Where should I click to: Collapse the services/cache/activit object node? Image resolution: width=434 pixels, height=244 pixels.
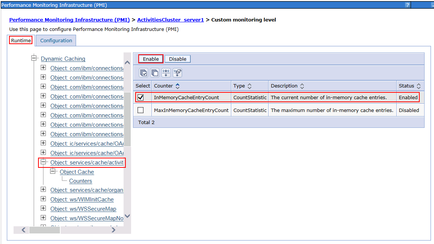pyautogui.click(x=43, y=162)
